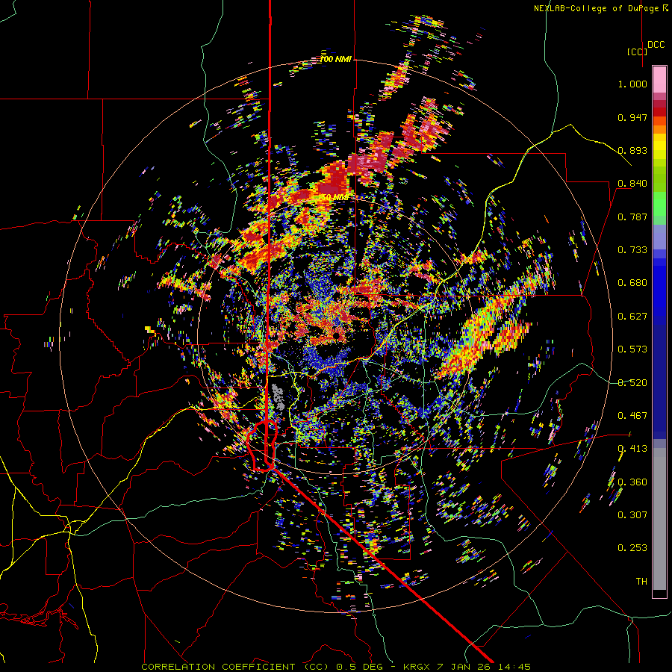
Task: Click the DCC label above the color scale
Action: [x=656, y=45]
